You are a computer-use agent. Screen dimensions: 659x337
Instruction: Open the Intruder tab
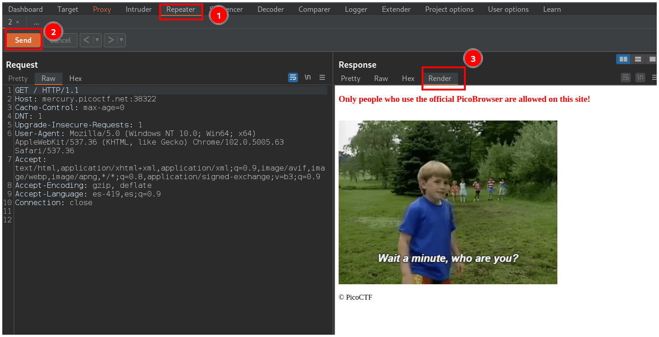click(139, 9)
